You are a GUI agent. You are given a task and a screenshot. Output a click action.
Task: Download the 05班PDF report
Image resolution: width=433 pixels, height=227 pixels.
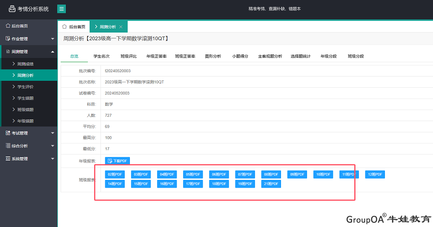193,174
